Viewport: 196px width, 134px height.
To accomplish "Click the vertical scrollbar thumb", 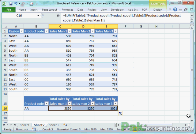I will coord(192,69).
